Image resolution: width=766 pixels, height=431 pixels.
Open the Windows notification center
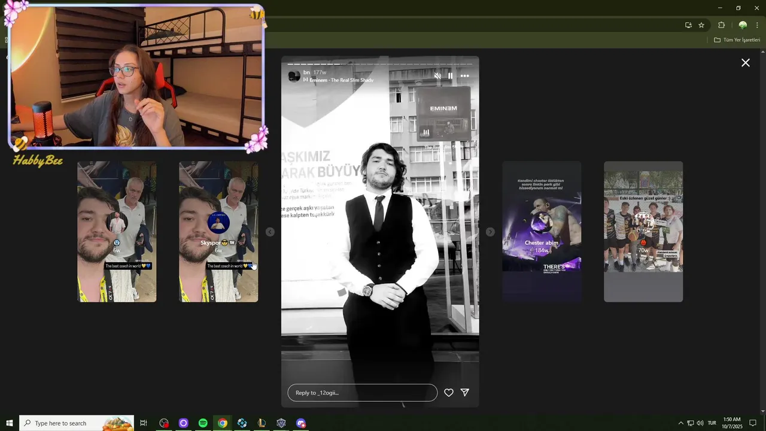click(753, 423)
